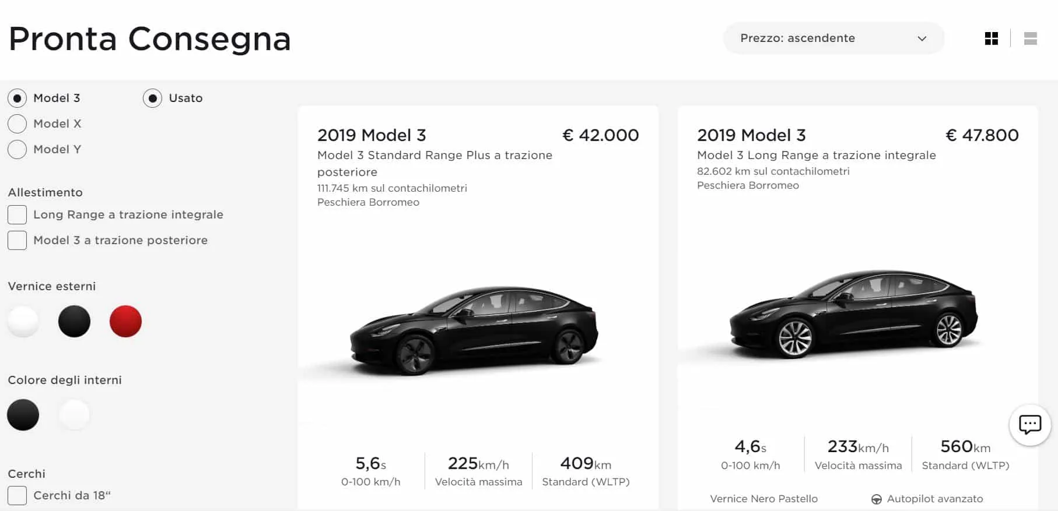The image size is (1058, 511).
Task: Check Model 3 a trazione posteriore
Action: 17,240
